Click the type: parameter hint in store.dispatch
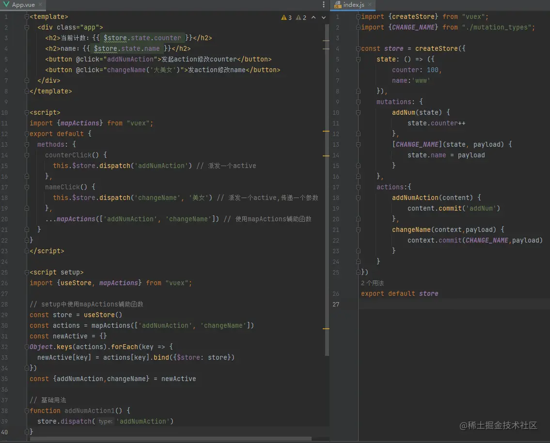 (x=105, y=421)
